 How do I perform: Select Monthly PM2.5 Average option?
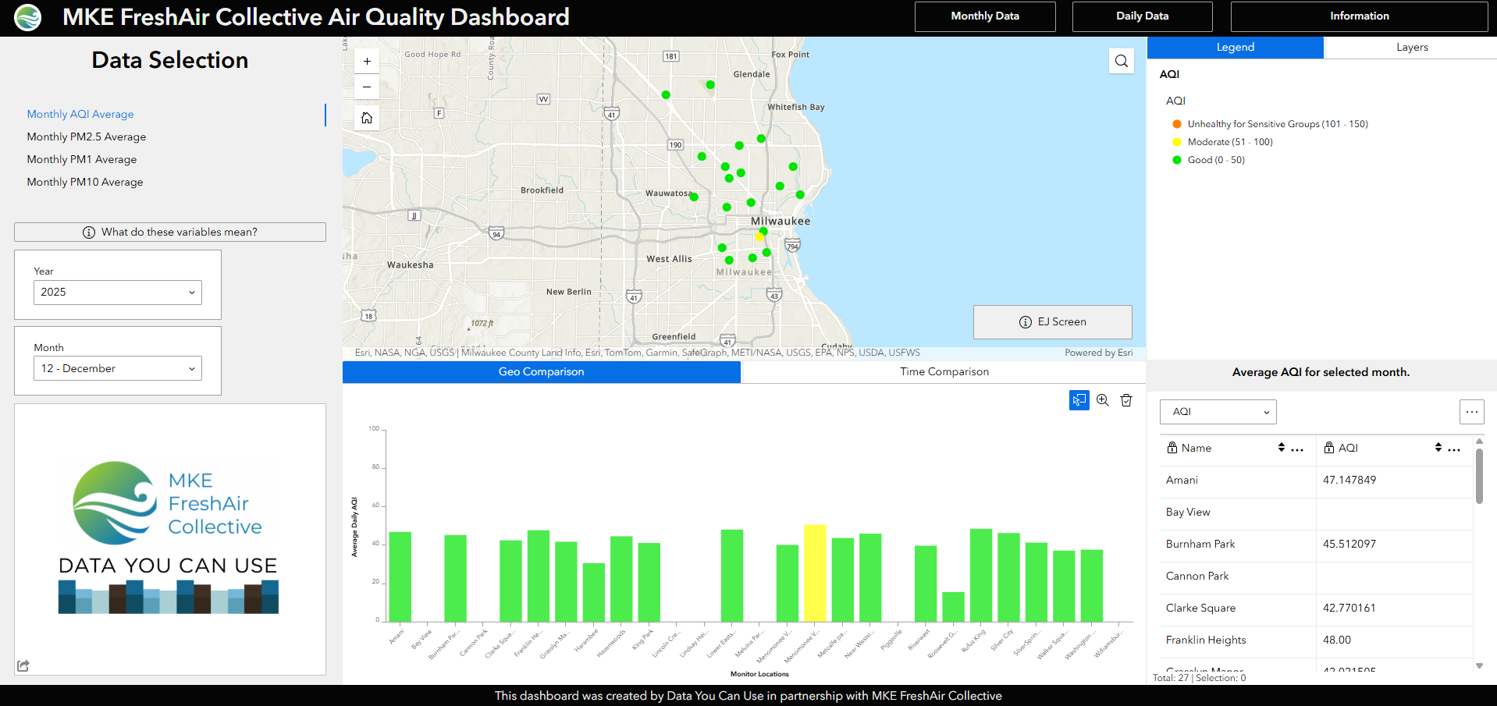[x=87, y=137]
